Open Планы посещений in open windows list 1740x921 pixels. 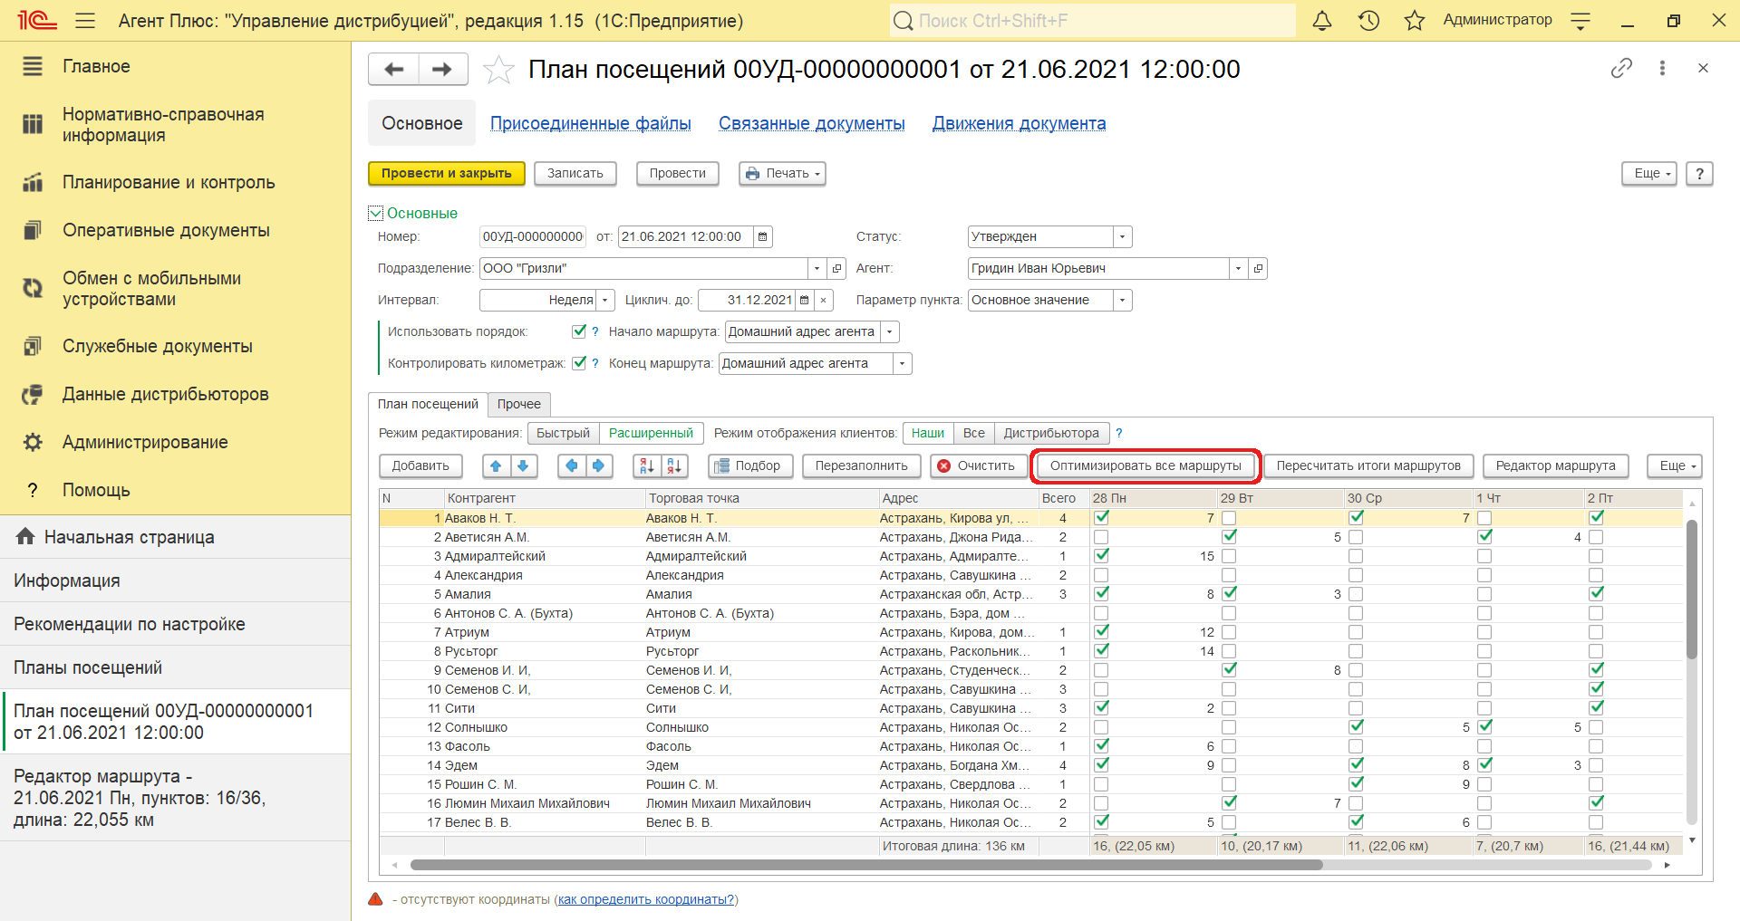[x=175, y=667]
